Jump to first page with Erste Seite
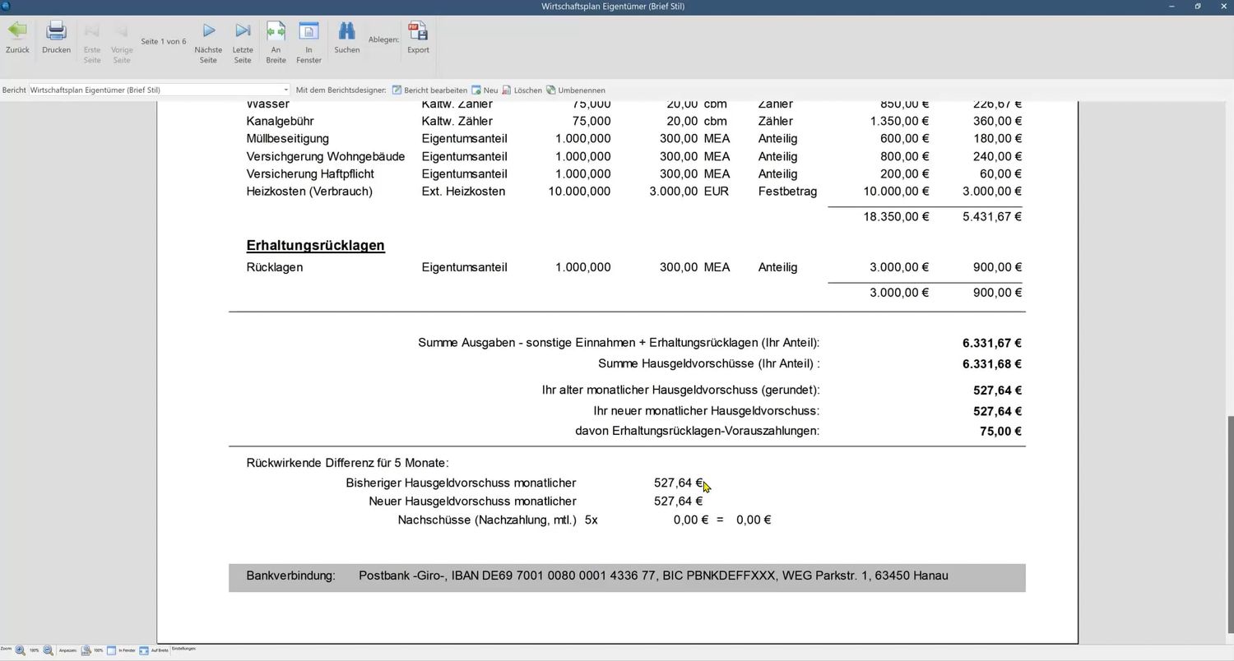The image size is (1234, 661). pyautogui.click(x=92, y=43)
